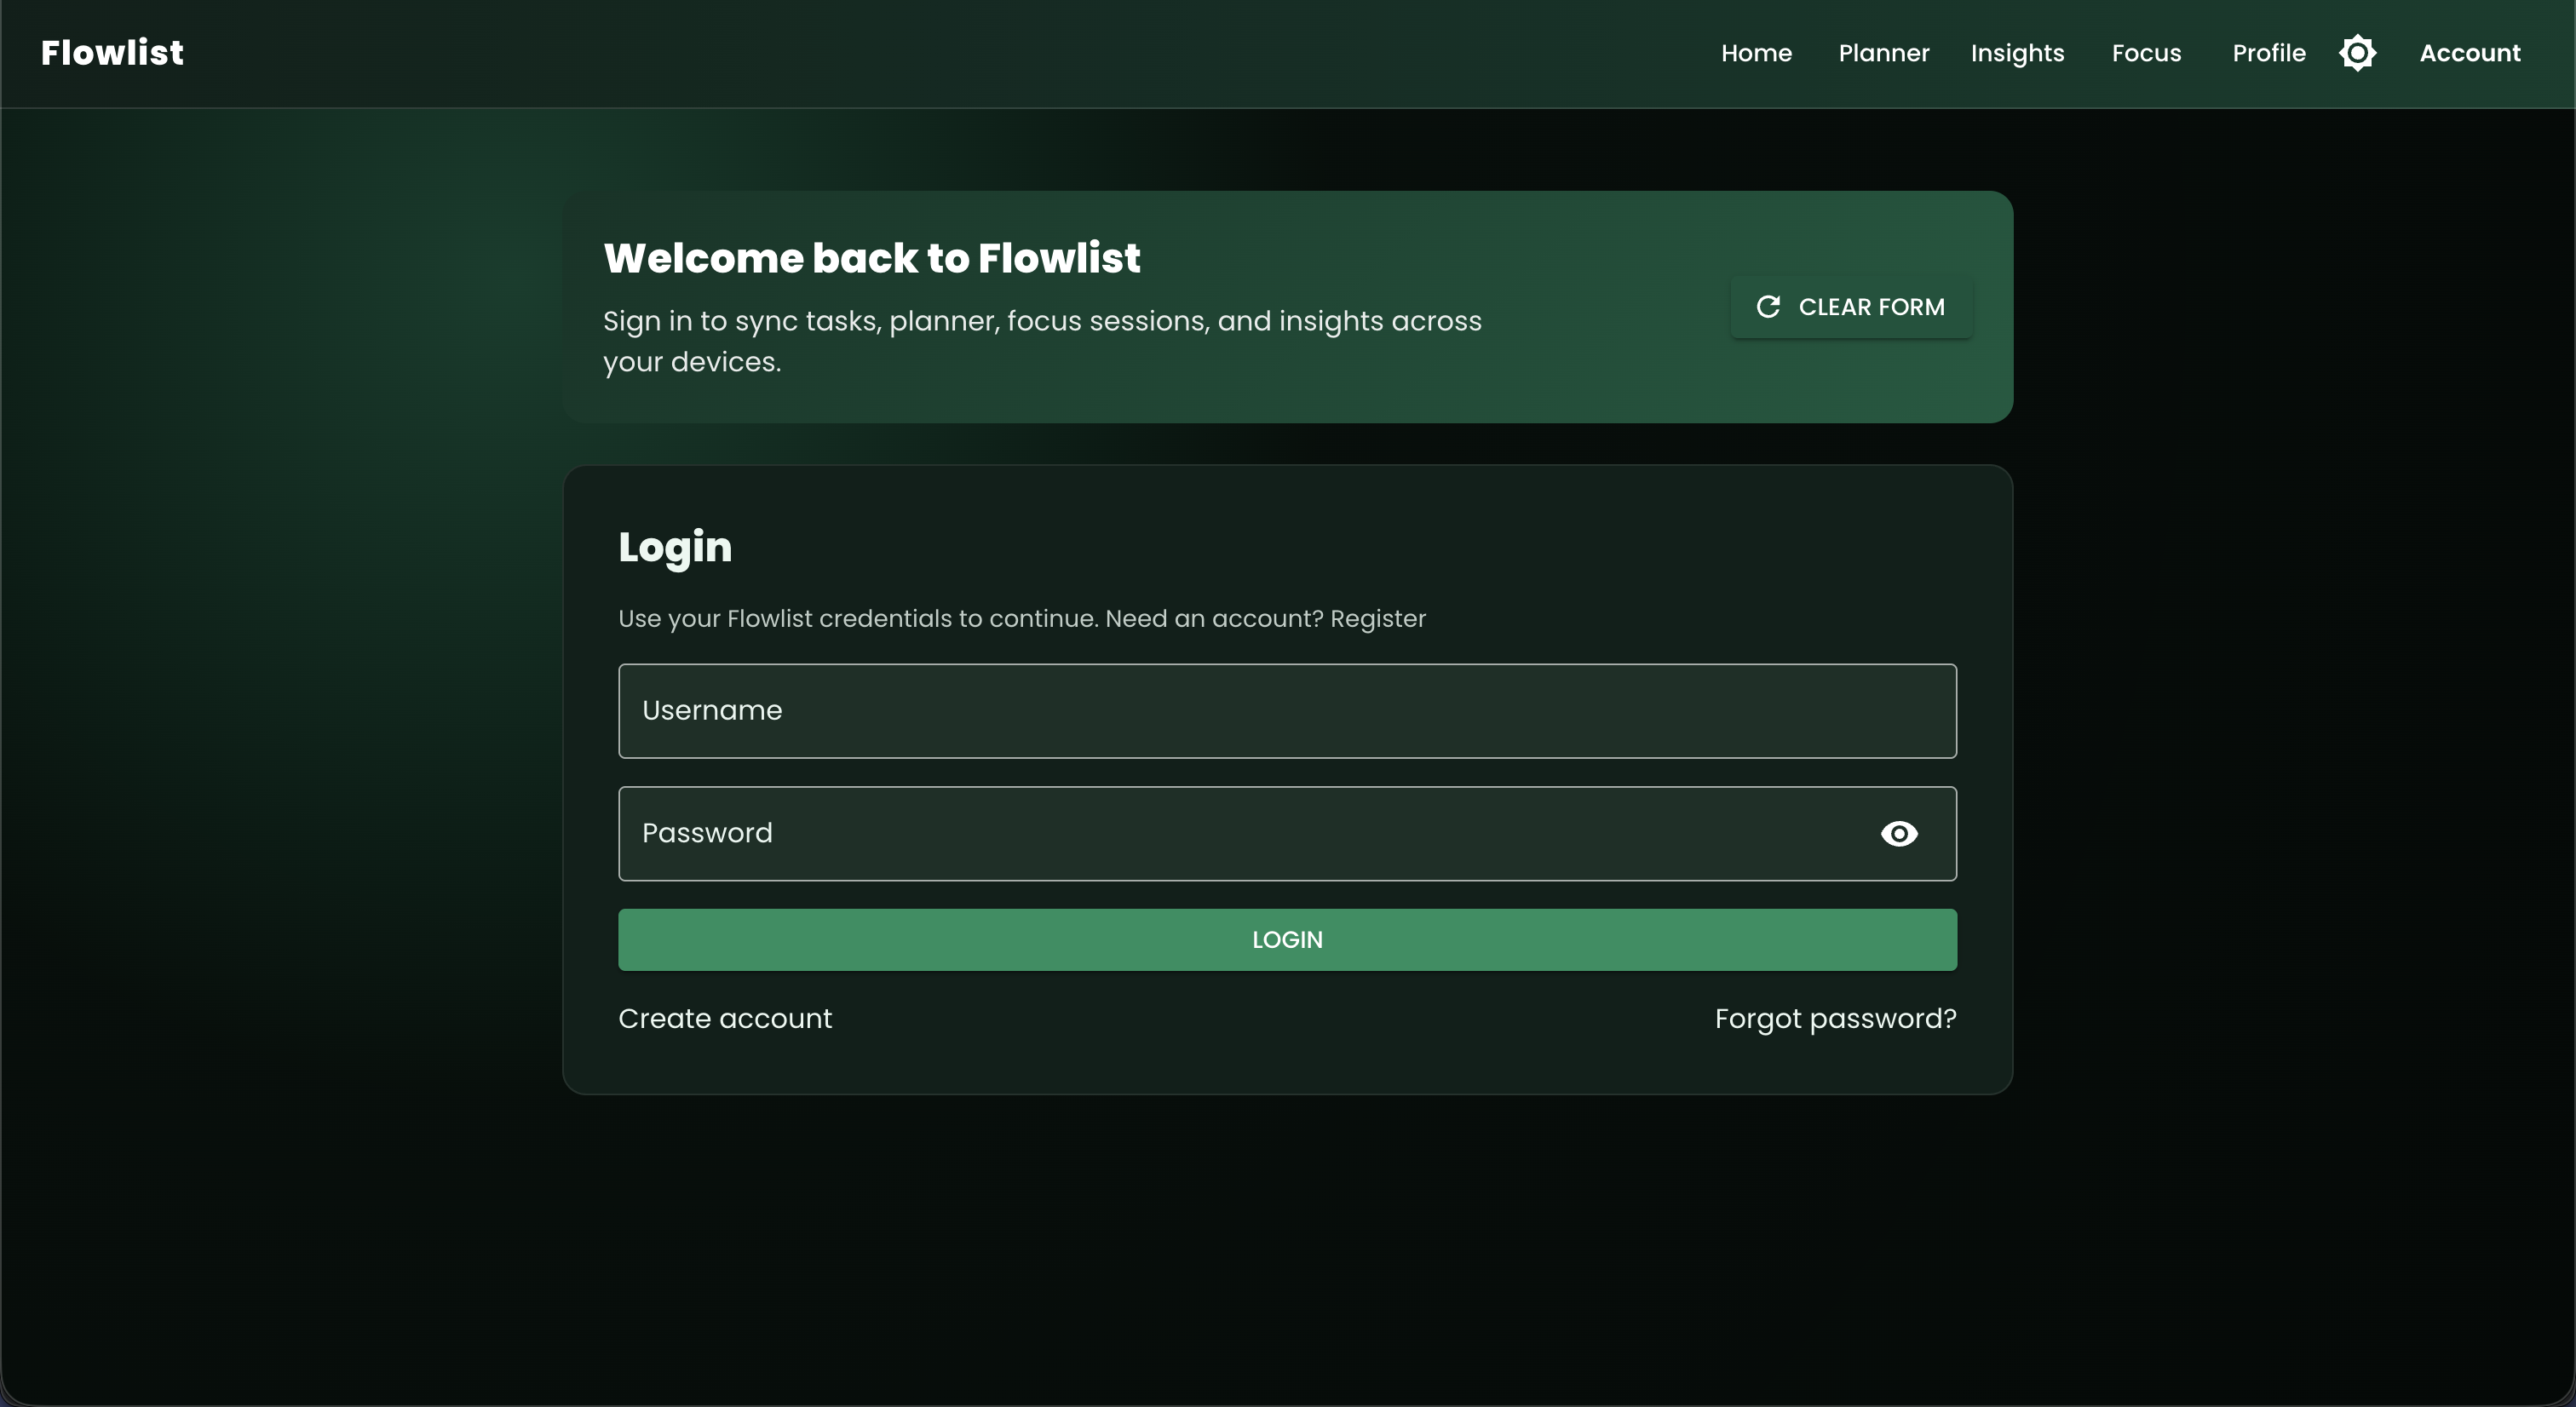
Task: Focus the Username input field
Action: (x=1287, y=711)
